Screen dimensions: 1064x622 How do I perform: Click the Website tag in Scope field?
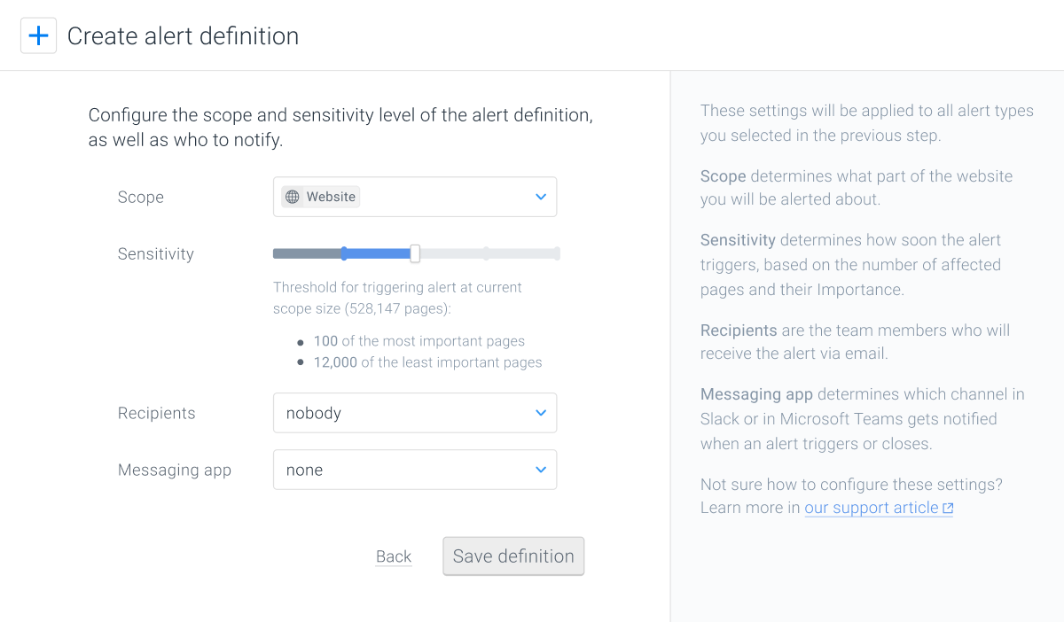pos(321,197)
